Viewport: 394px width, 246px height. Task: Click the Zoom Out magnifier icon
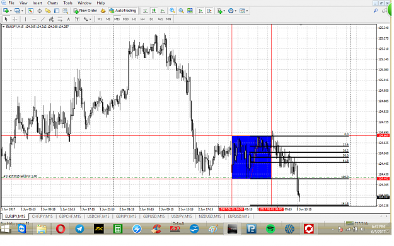tap(181, 11)
